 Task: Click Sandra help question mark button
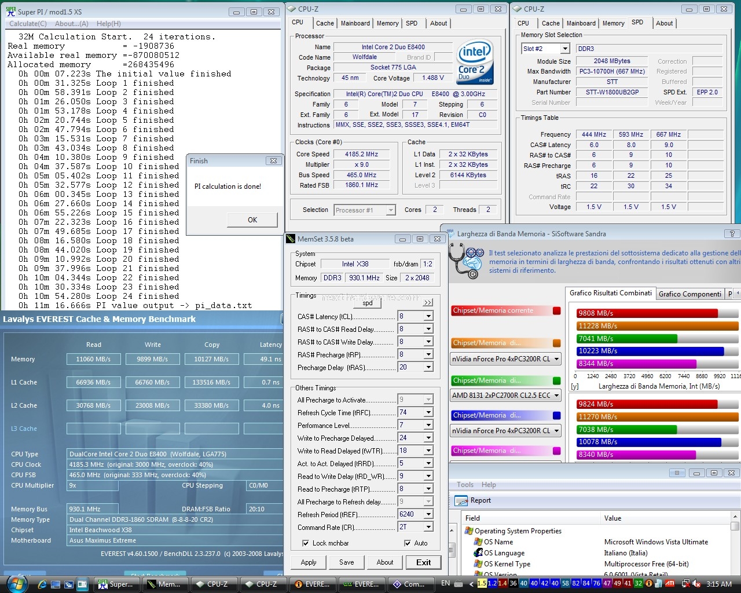click(732, 233)
